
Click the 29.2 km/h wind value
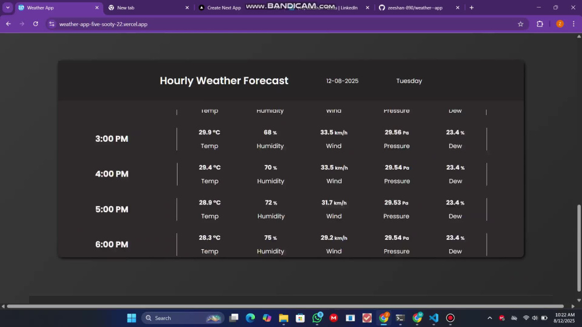[334, 238]
